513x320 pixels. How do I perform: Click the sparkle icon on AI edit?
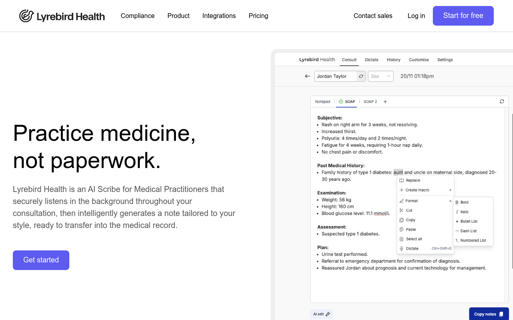point(328,314)
